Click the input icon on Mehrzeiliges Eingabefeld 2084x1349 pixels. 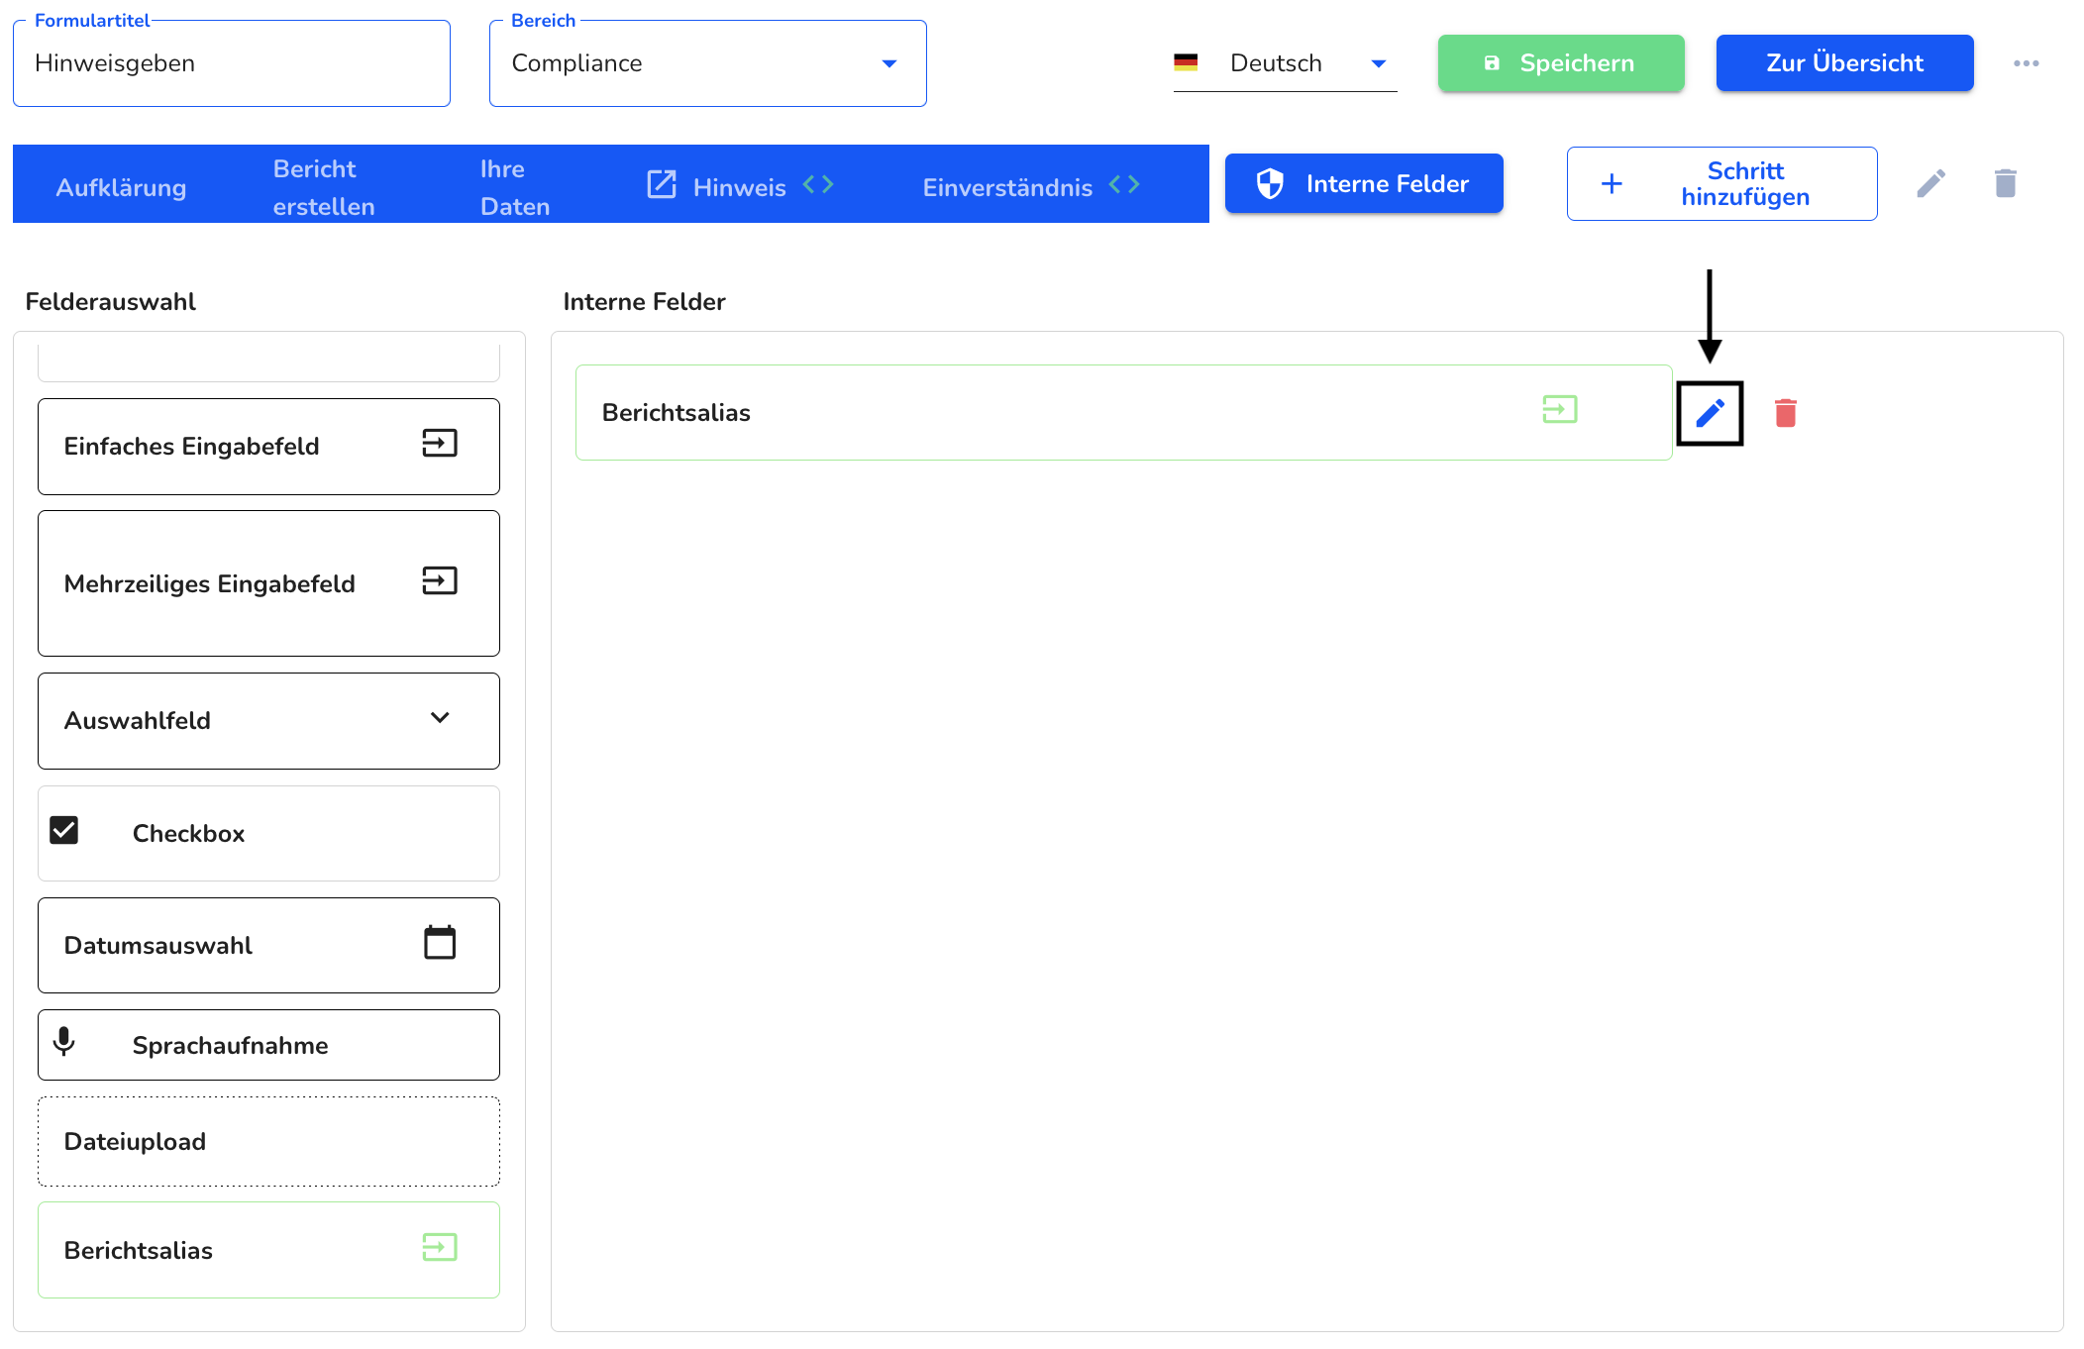(440, 580)
